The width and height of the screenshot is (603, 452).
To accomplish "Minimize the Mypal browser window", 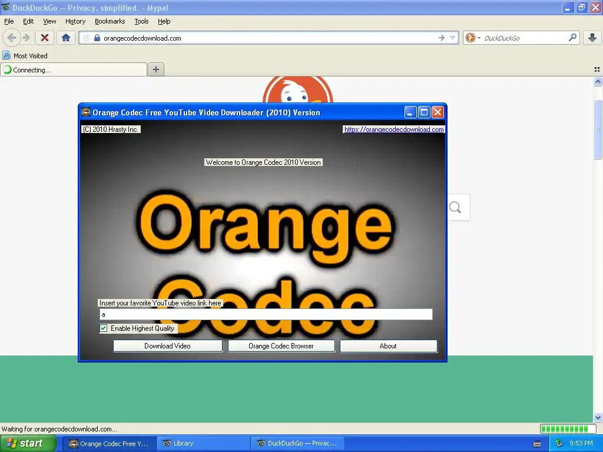I will [x=568, y=7].
